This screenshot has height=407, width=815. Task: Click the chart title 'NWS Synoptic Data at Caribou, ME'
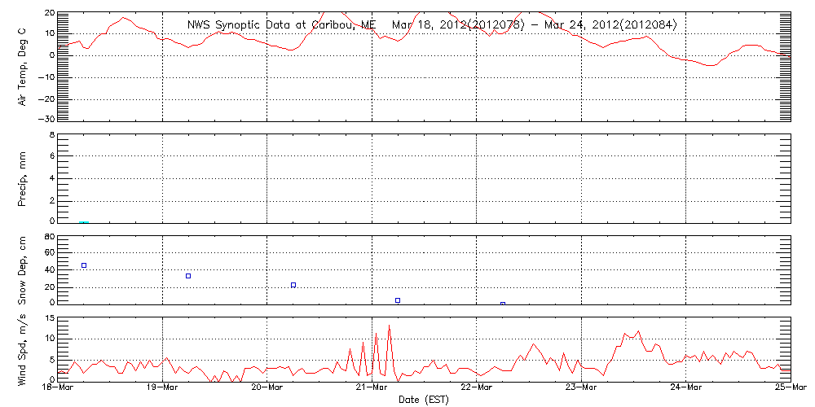click(281, 25)
